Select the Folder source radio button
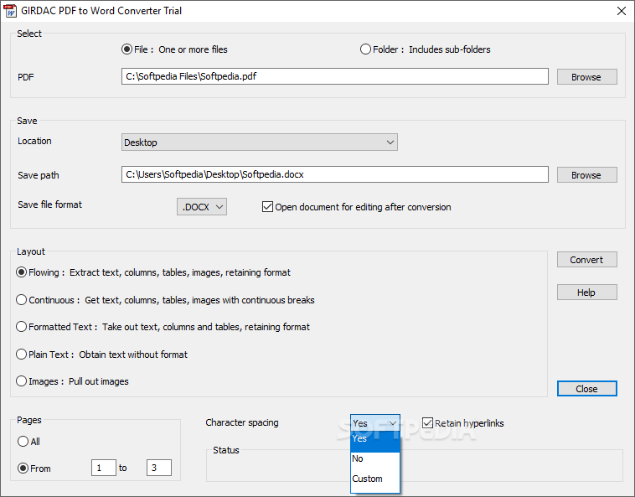Viewport: 635px width, 497px height. click(x=365, y=49)
